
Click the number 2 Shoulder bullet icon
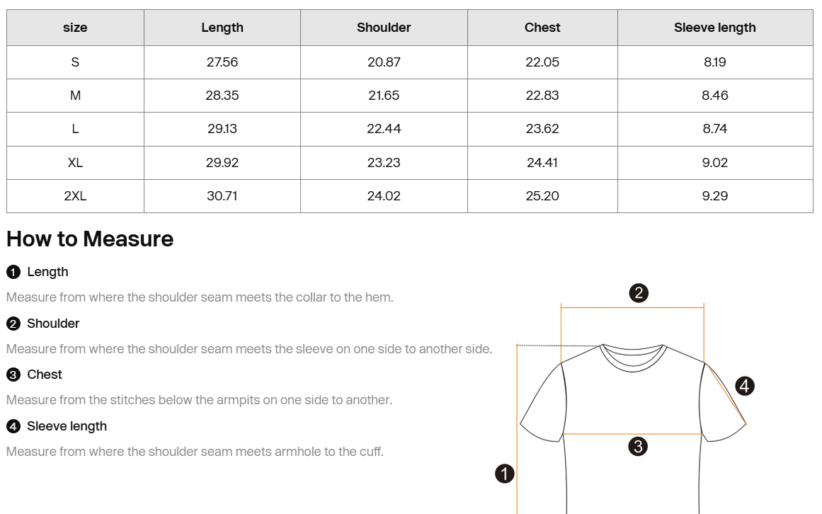click(x=13, y=324)
